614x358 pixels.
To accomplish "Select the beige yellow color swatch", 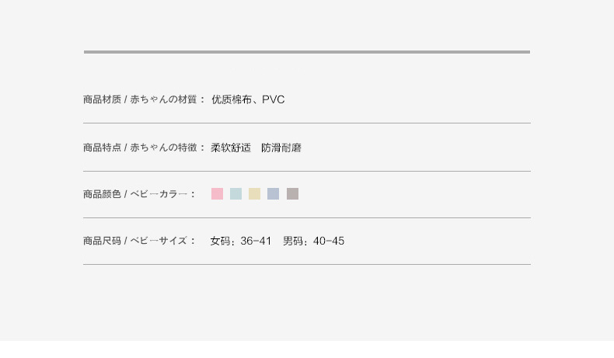I will point(254,193).
